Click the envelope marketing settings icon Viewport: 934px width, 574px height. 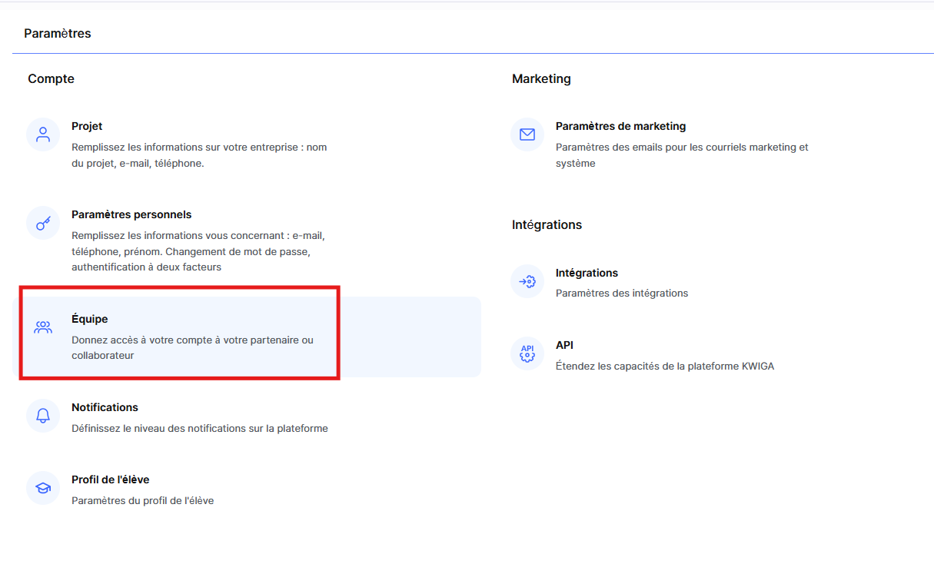point(527,134)
